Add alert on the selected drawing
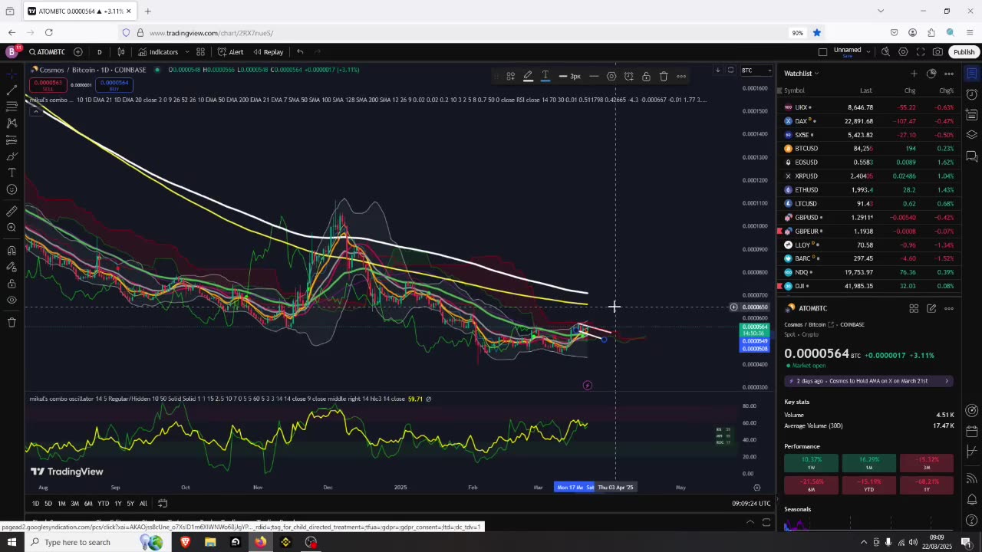The height and width of the screenshot is (552, 982). pyautogui.click(x=628, y=77)
